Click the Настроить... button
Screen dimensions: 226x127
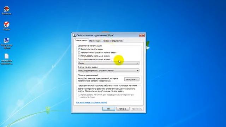click(x=132, y=79)
